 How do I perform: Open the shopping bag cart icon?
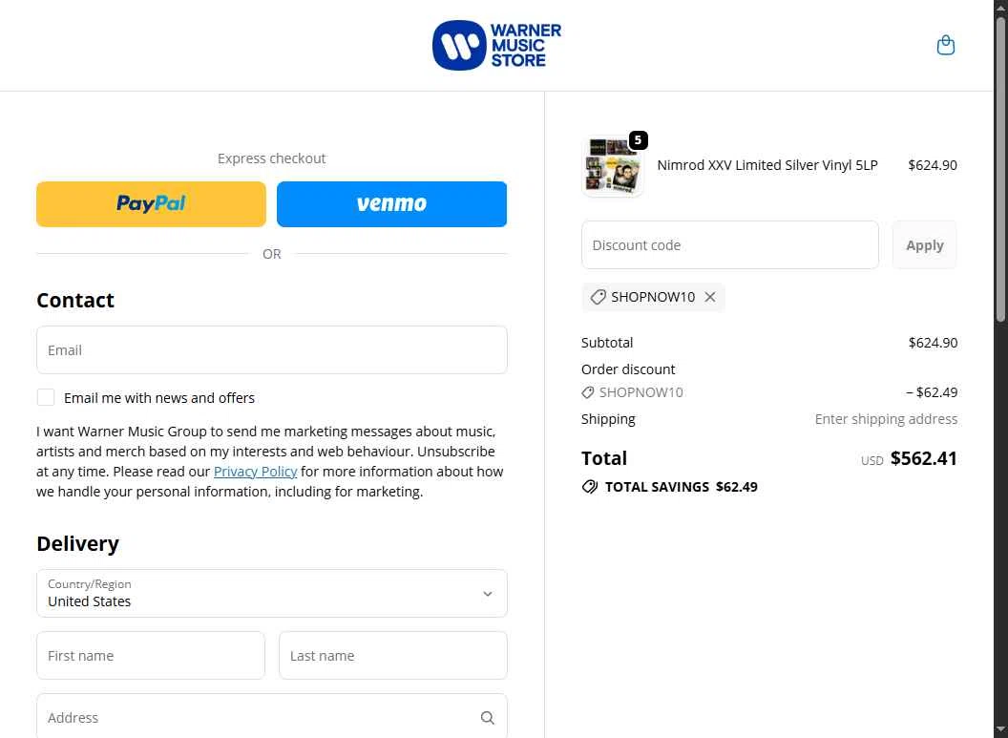[x=945, y=45]
